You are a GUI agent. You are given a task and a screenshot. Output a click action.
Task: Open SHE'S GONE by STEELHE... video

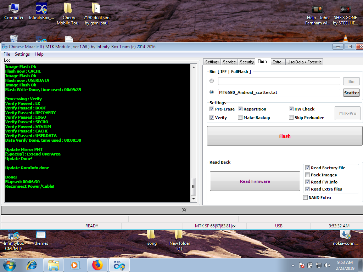tap(345, 16)
